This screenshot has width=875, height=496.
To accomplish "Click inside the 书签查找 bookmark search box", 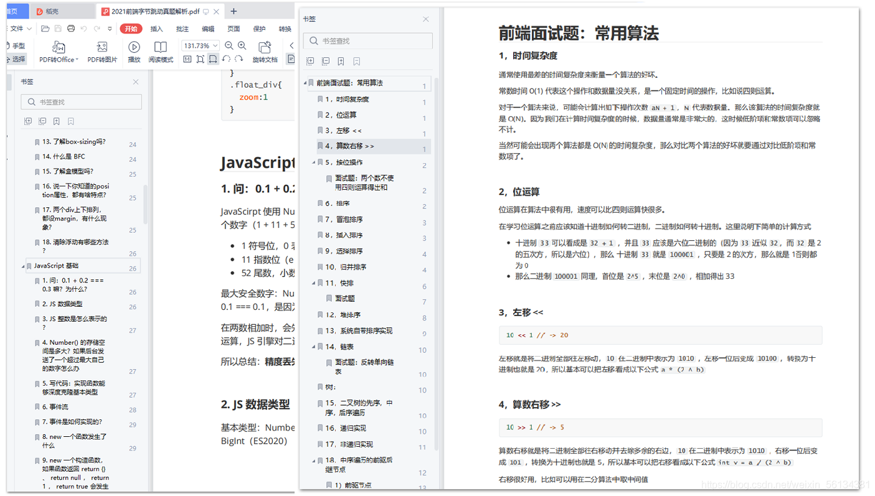I will tap(367, 40).
